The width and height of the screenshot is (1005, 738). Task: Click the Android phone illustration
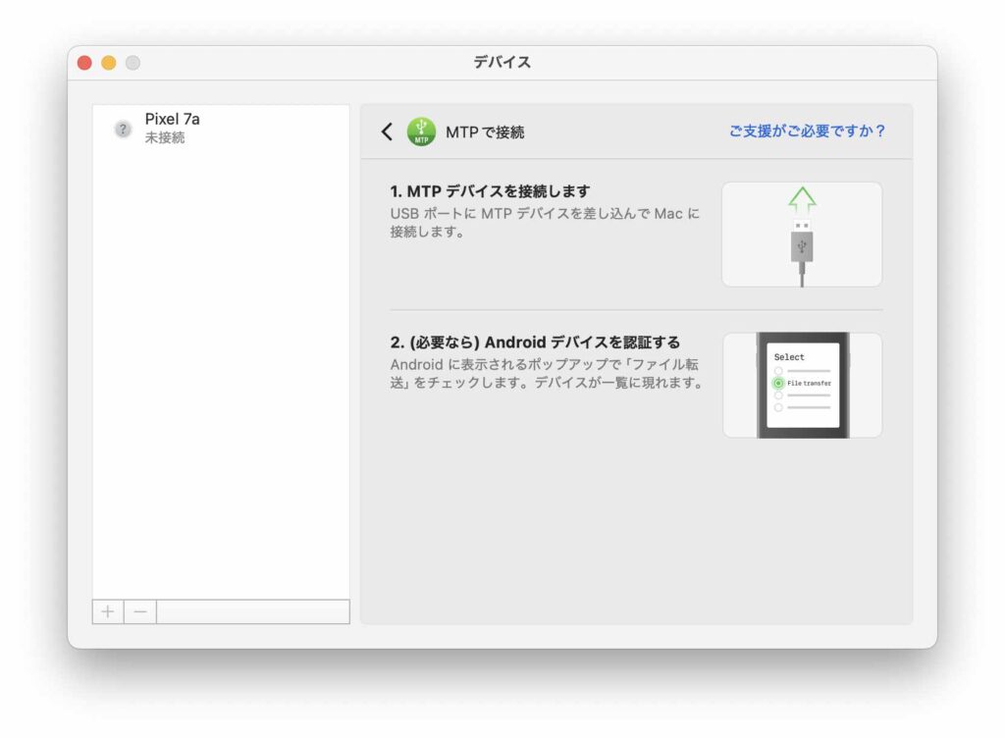pyautogui.click(x=802, y=385)
